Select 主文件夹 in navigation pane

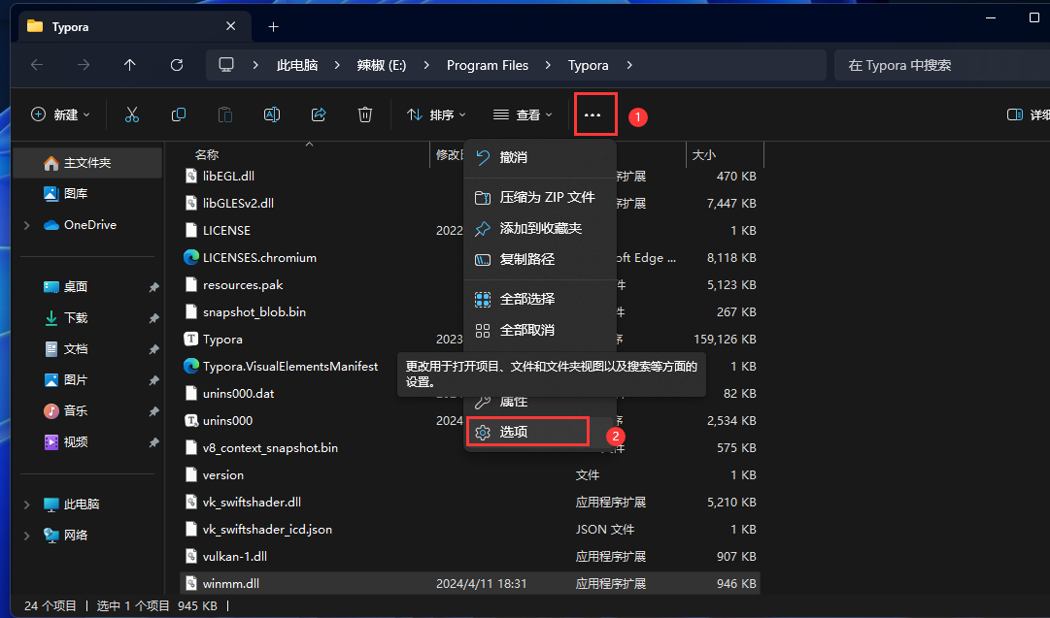click(x=87, y=163)
